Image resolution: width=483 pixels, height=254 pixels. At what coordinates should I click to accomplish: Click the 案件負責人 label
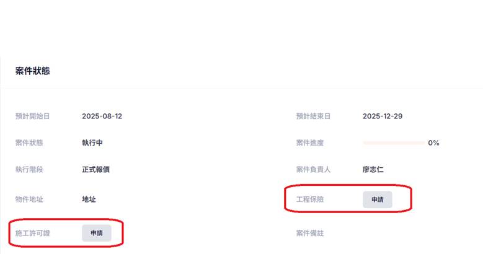click(313, 169)
